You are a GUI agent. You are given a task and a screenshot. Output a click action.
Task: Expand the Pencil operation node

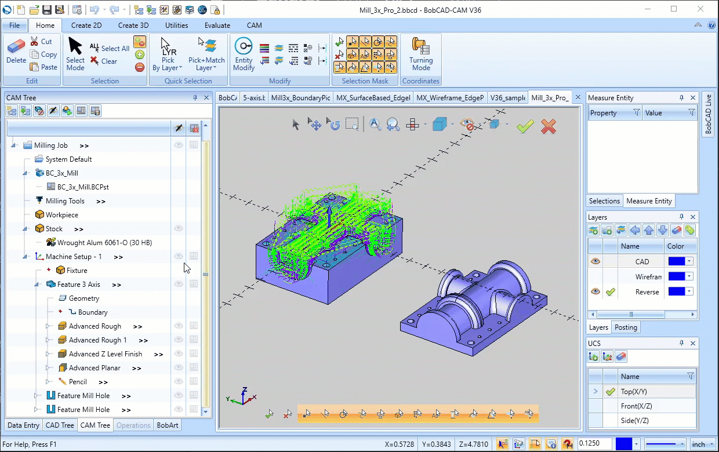pos(48,382)
